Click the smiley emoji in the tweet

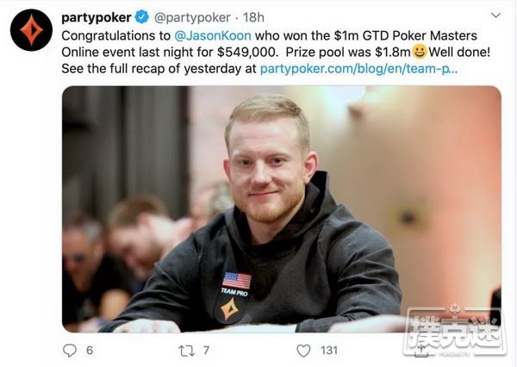pos(420,52)
